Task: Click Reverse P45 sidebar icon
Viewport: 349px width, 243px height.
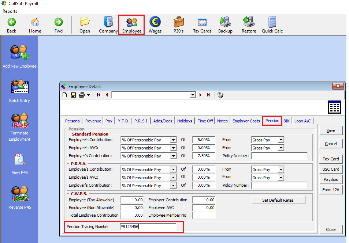Action: click(19, 198)
